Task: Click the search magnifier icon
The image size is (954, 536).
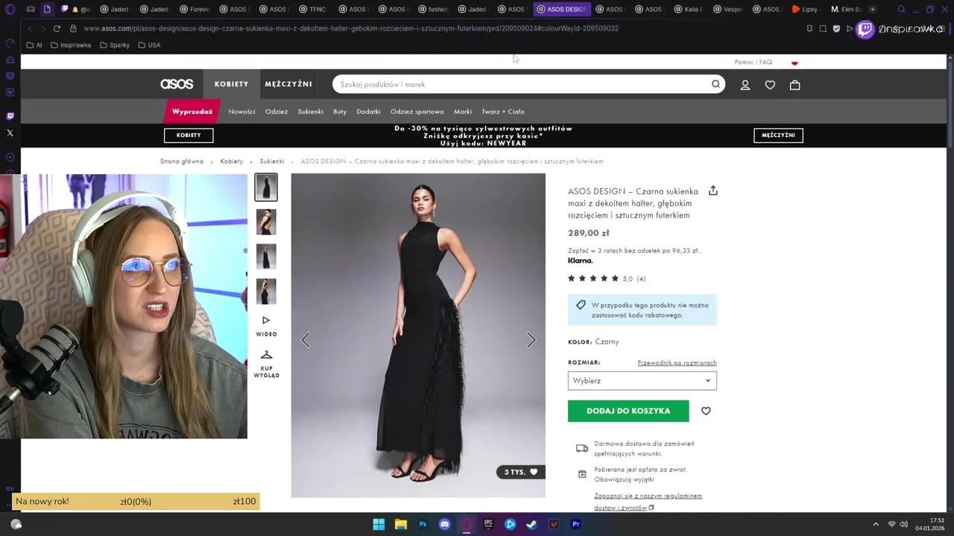Action: point(715,84)
